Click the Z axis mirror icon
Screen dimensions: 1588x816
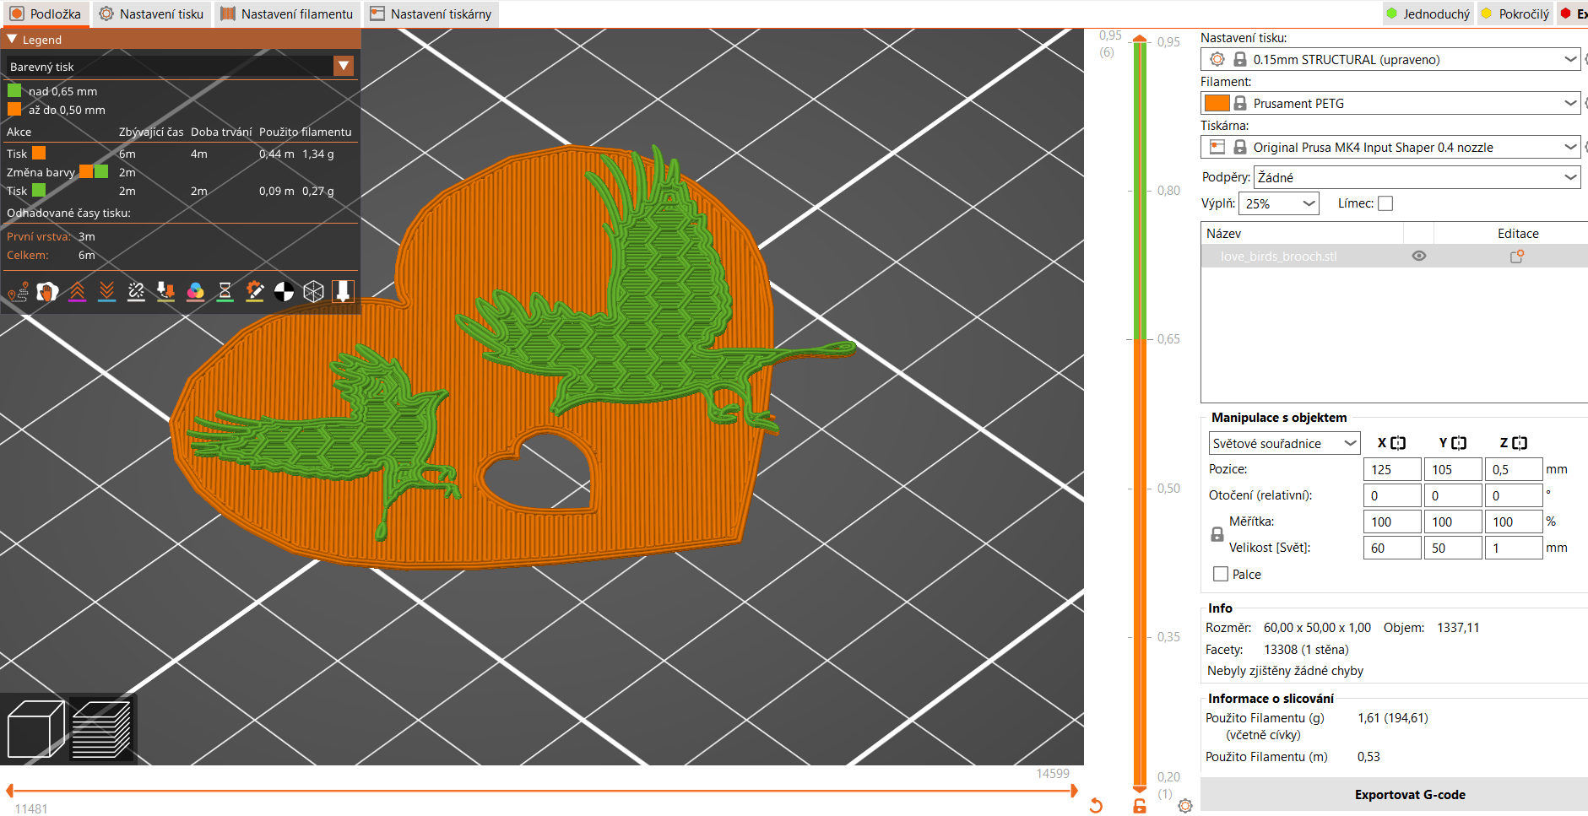click(1520, 443)
